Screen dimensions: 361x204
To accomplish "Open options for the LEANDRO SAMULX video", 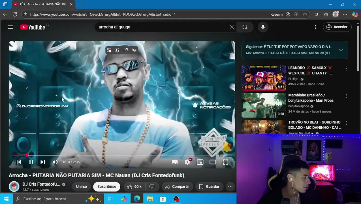I will 346,69.
